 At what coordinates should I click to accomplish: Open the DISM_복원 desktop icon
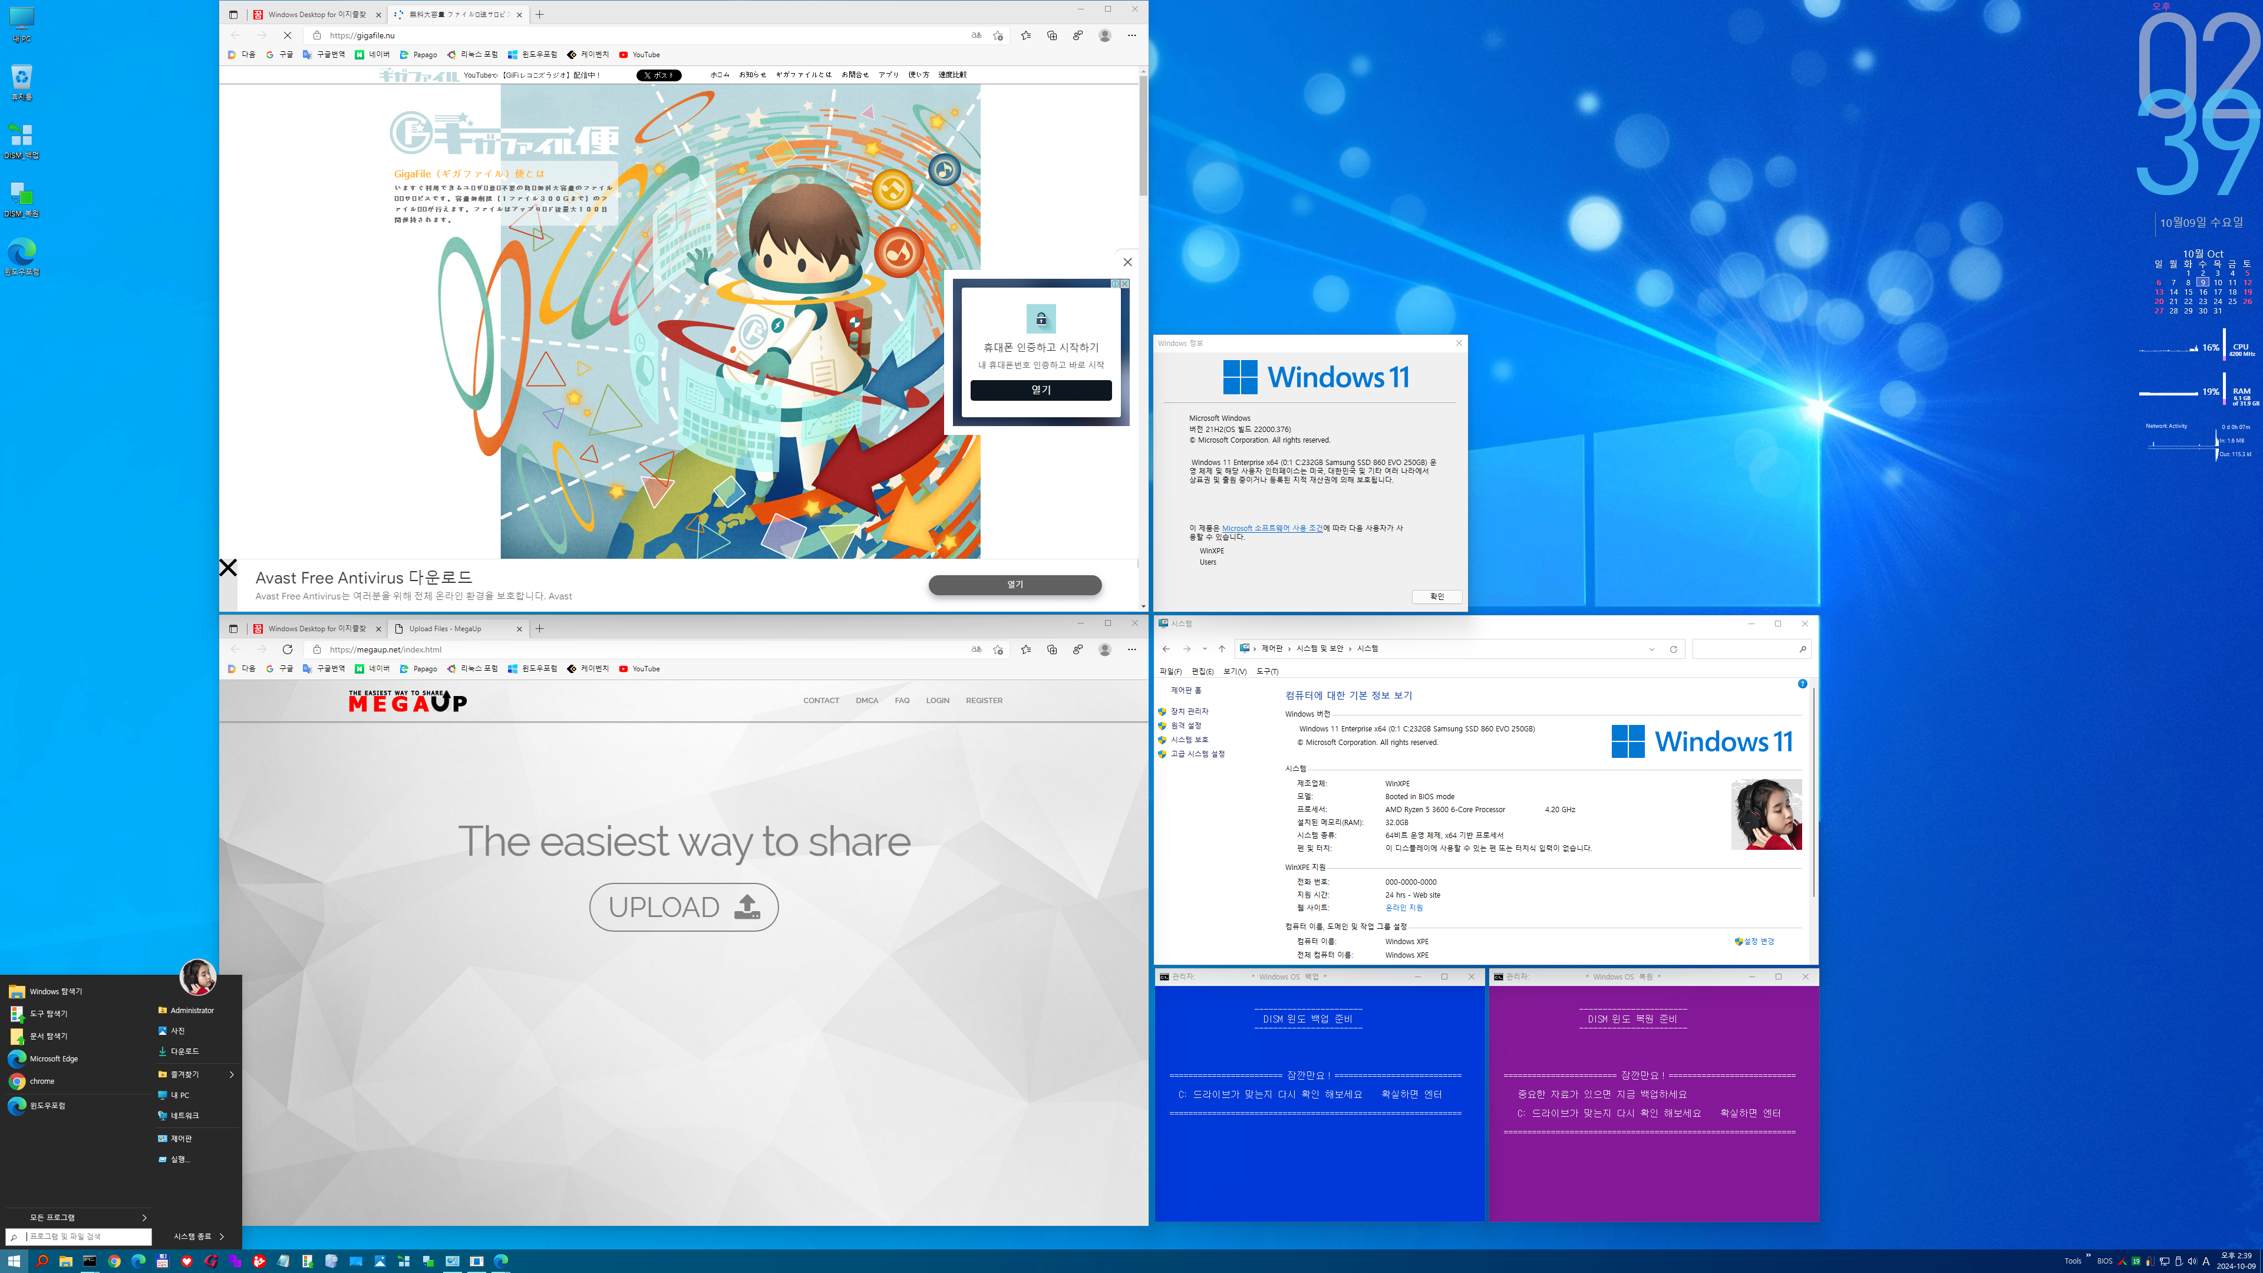coord(21,199)
